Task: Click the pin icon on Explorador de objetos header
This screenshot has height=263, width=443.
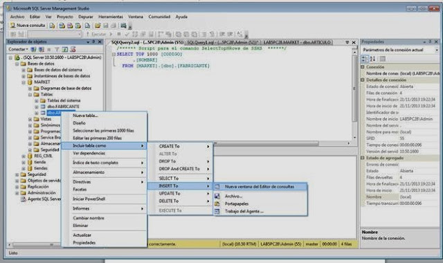Action: pyautogui.click(x=93, y=42)
